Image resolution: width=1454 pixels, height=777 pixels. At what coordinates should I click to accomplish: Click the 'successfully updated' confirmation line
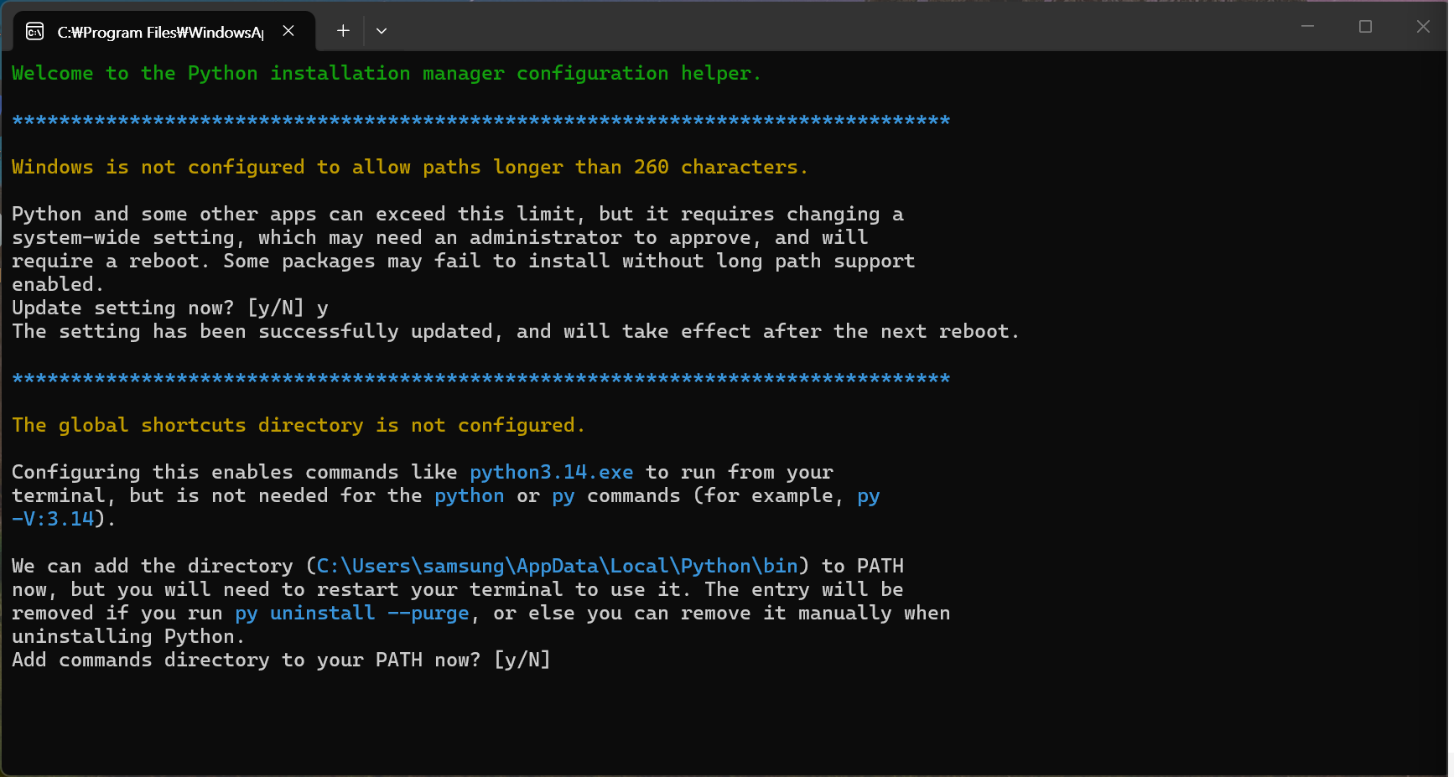pos(516,332)
